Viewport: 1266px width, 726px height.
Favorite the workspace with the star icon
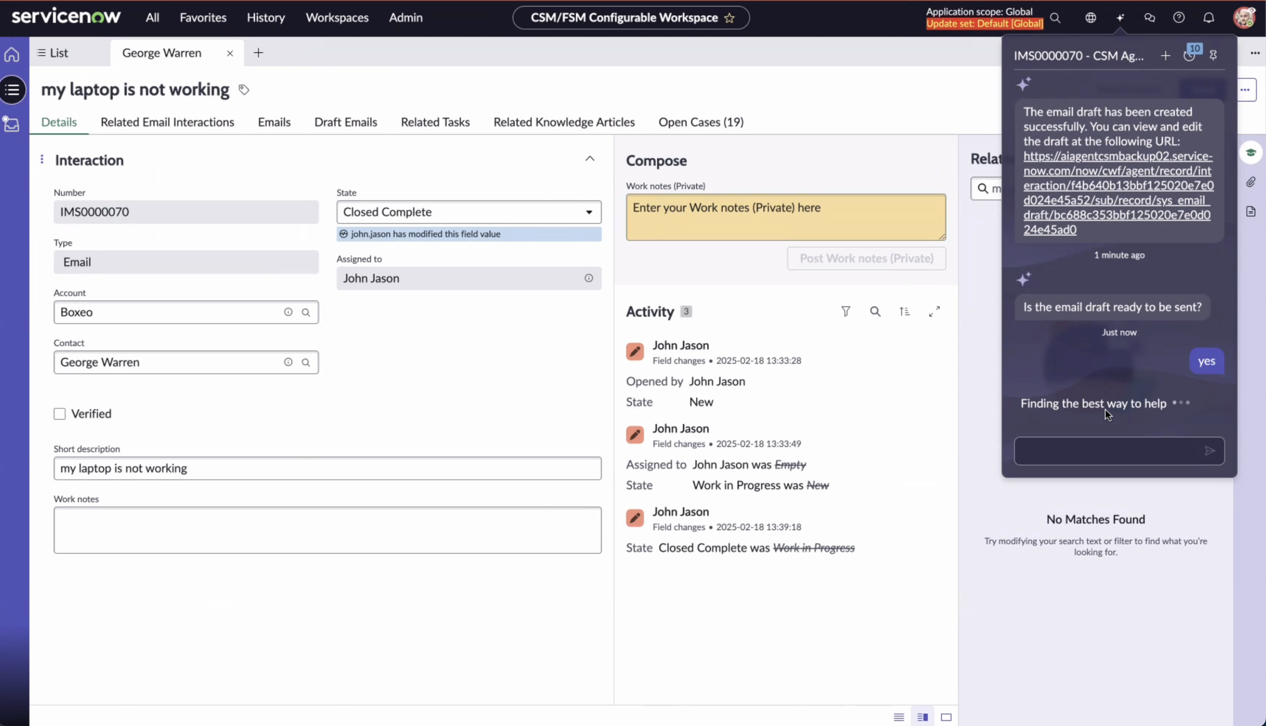click(x=729, y=18)
